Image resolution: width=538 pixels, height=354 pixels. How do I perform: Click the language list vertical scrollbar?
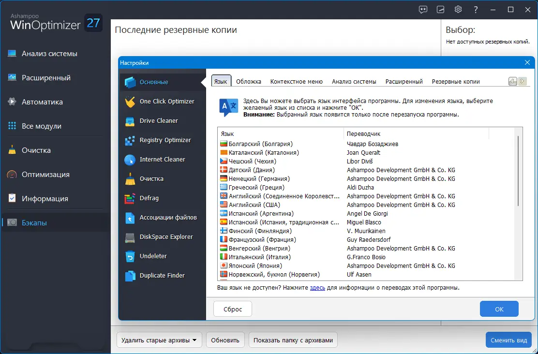click(518, 172)
